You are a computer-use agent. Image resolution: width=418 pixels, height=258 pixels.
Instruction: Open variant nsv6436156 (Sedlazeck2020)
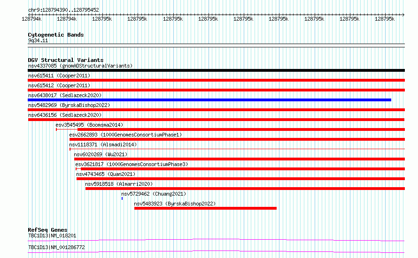point(65,115)
